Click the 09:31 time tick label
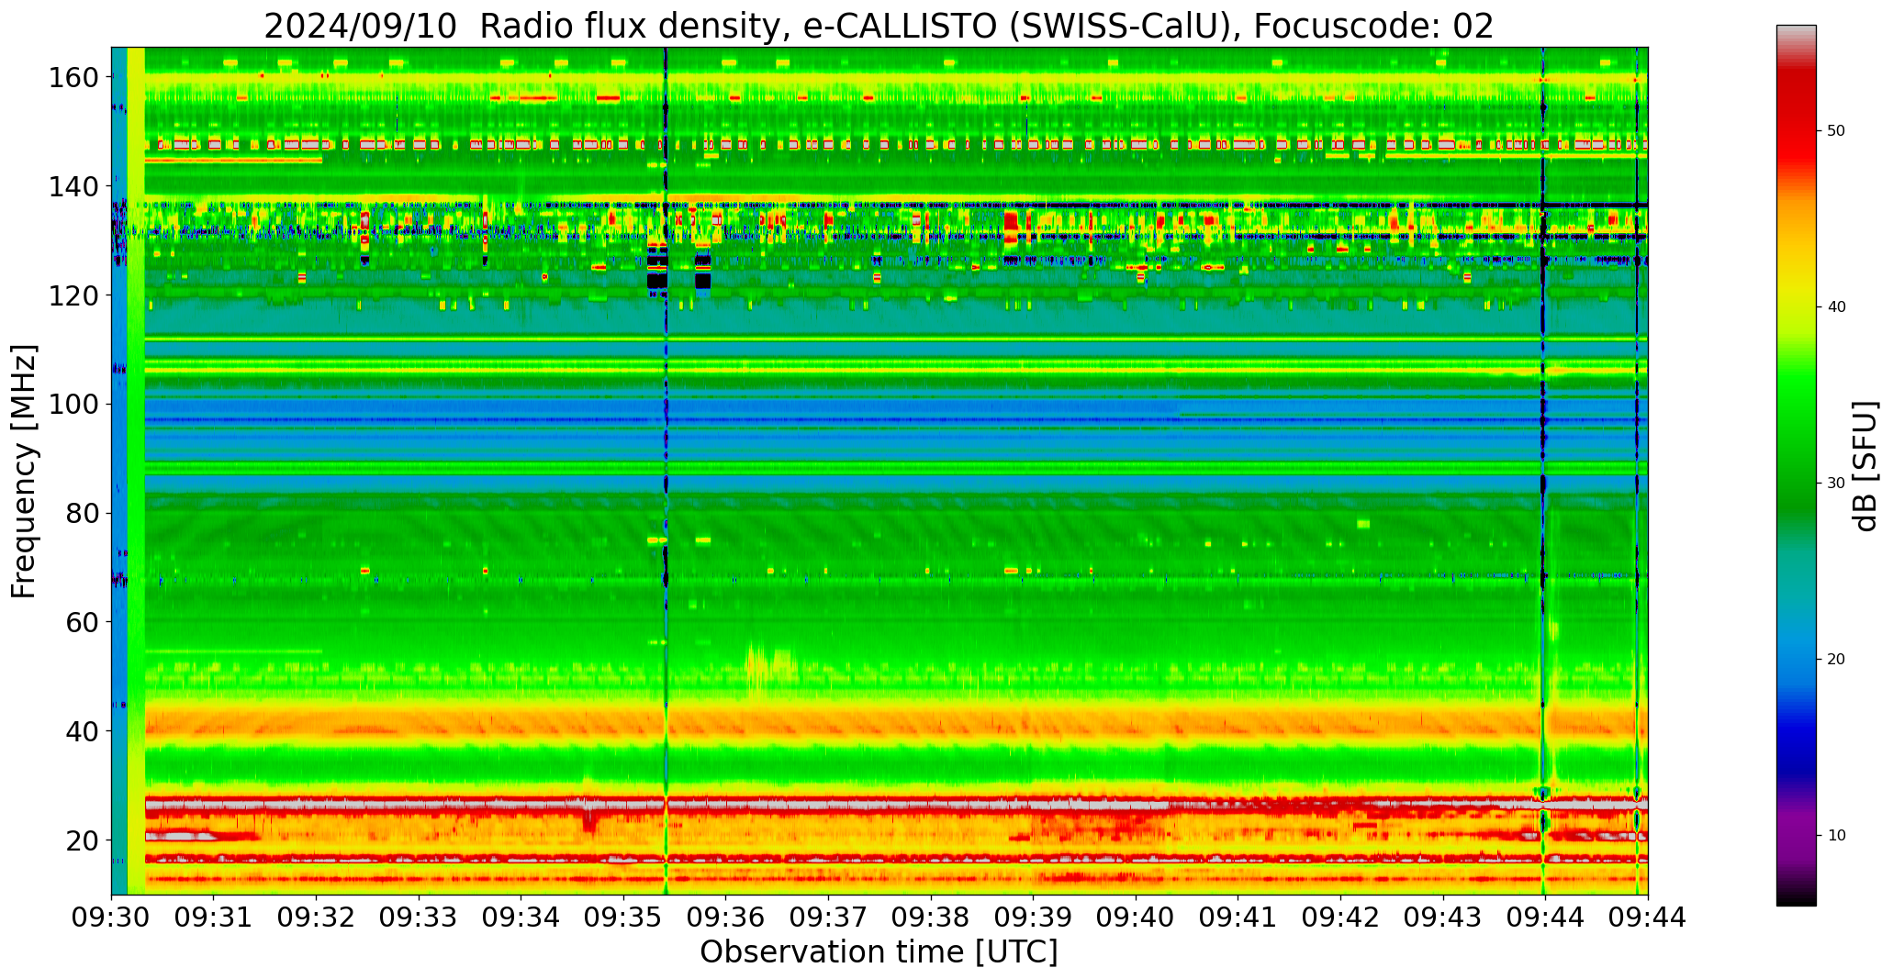This screenshot has height=979, width=1893. [x=214, y=918]
